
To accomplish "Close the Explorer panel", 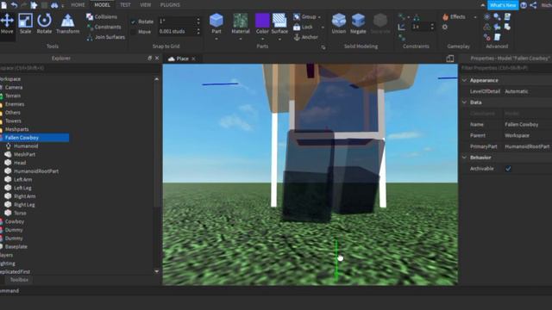I will pos(157,58).
